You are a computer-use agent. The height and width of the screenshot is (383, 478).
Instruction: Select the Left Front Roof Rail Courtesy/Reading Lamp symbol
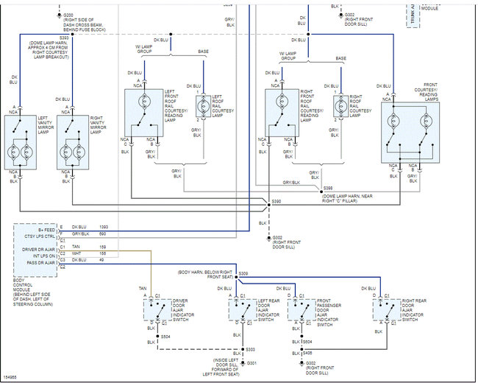(x=144, y=113)
